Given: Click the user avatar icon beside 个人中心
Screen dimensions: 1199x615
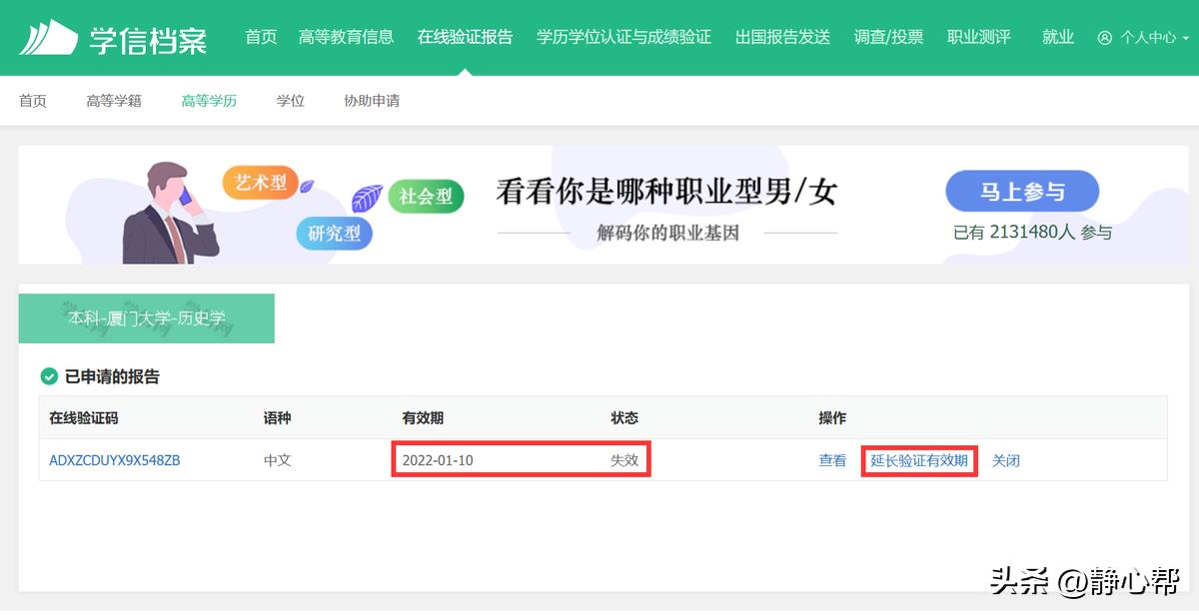Looking at the screenshot, I should pyautogui.click(x=1104, y=38).
